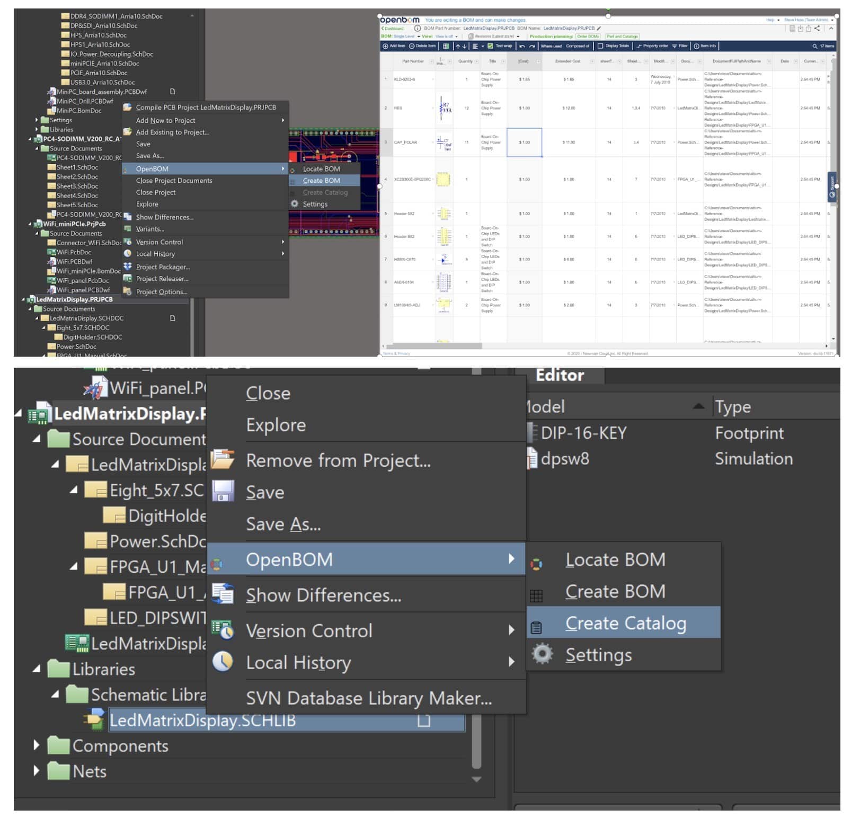
Task: Open Item info panel
Action: 705,46
